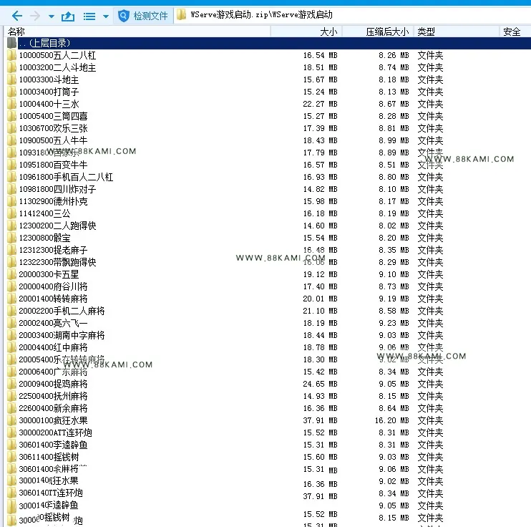531x527 pixels.
Task: Click folder icon of 11302900德州扑克
Action: (x=11, y=201)
